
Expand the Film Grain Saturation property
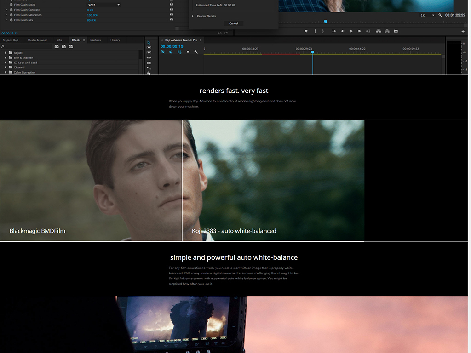pos(6,15)
